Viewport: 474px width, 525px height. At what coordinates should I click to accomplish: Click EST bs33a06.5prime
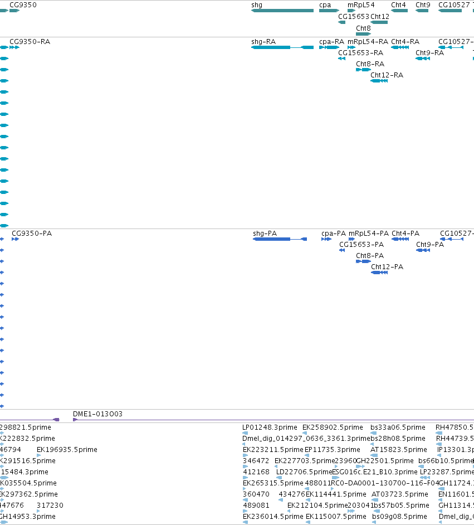click(x=398, y=427)
